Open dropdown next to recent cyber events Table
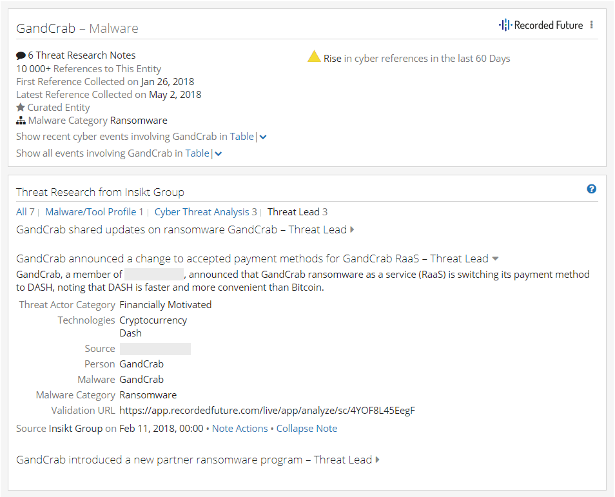 (263, 137)
